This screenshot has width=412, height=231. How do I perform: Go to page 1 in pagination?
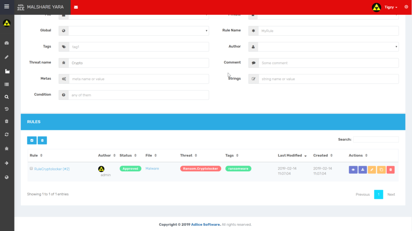[378, 195]
